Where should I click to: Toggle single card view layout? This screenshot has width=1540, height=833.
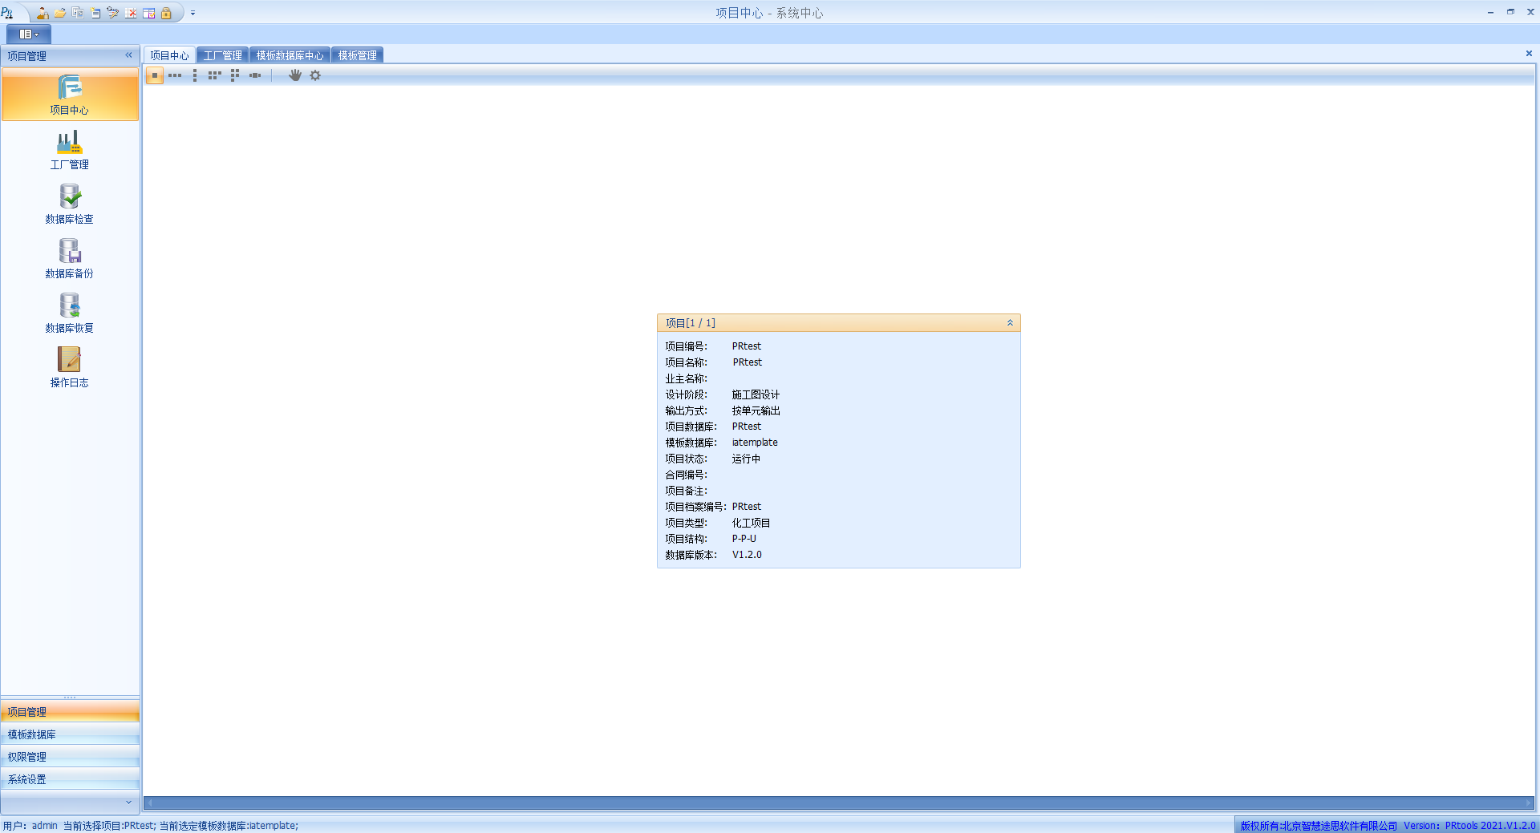(155, 75)
